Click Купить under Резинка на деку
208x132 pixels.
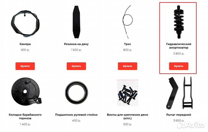[x=76, y=66]
